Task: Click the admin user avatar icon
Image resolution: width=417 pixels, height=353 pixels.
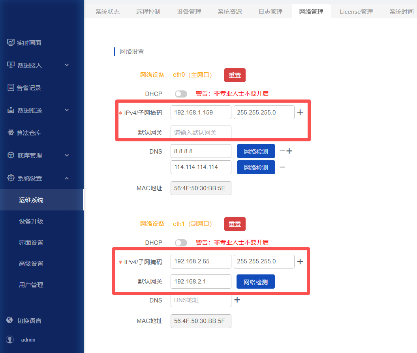Action: [10, 340]
